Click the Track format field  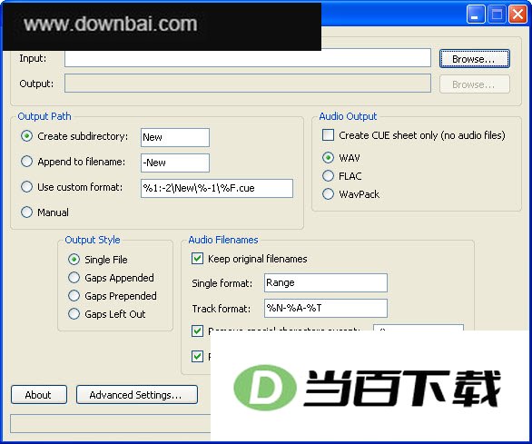click(326, 308)
